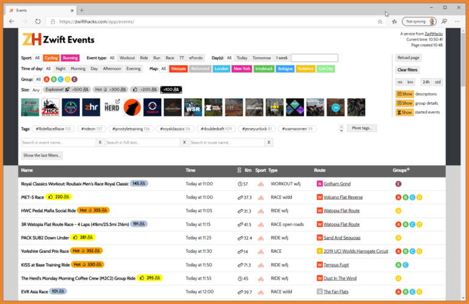This screenshot has height=304, width=469.
Task: Set time format to std
Action: [438, 82]
